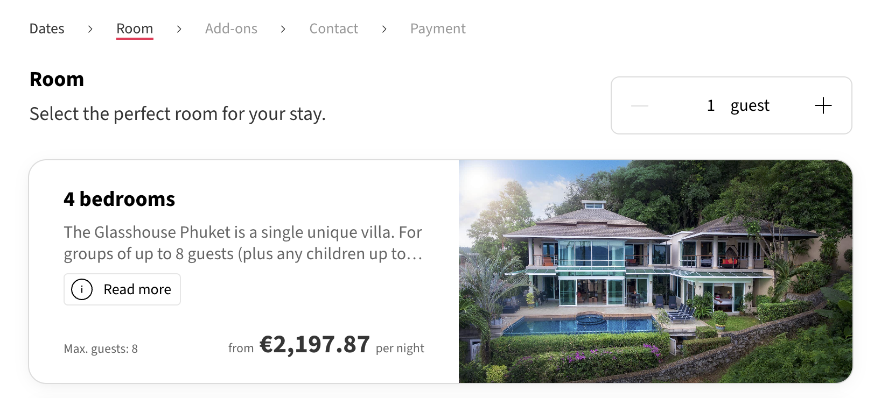The image size is (881, 398).
Task: Open the Add-ons step
Action: point(231,29)
